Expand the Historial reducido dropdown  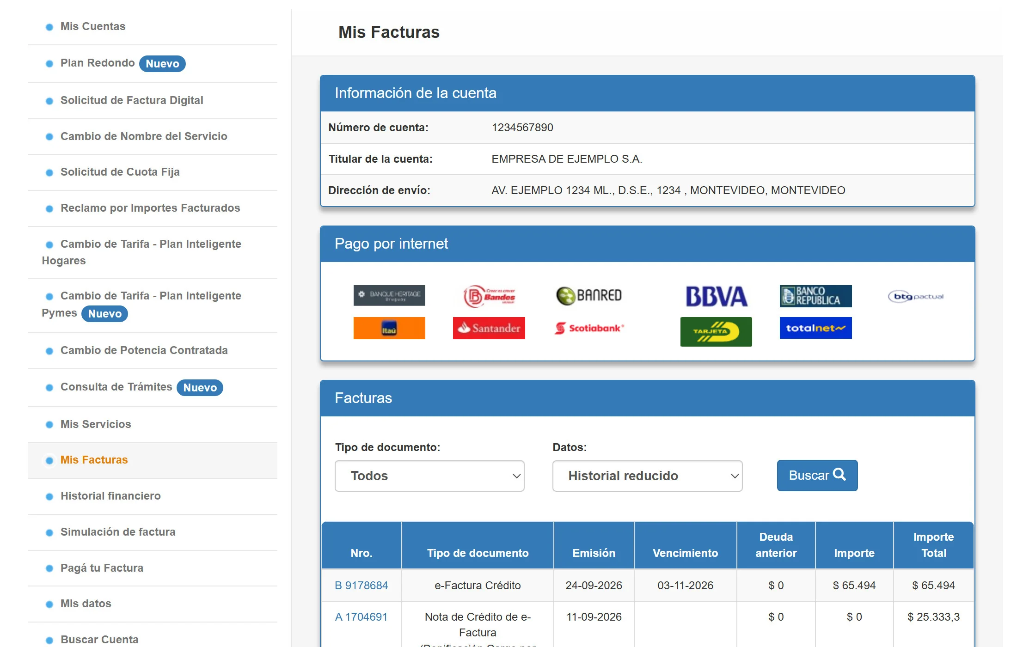point(647,476)
